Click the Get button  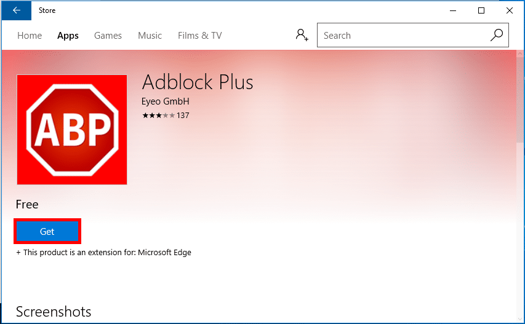point(47,231)
